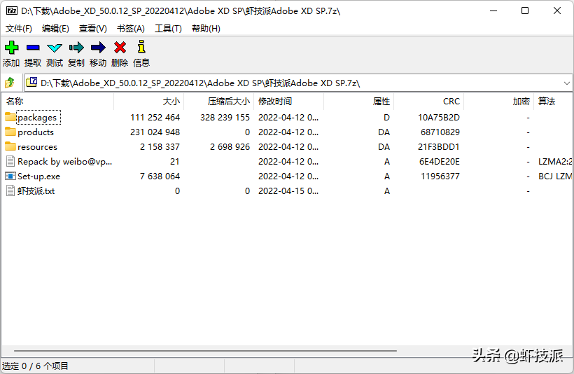Image resolution: width=574 pixels, height=374 pixels.
Task: Sort by 修改时间 column header
Action: (x=288, y=102)
